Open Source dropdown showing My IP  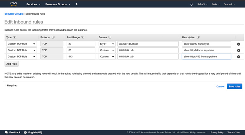click(107, 44)
